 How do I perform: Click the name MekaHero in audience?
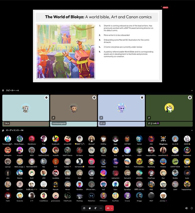click(x=92, y=201)
